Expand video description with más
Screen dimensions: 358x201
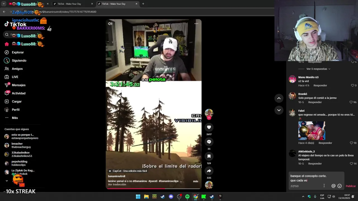196,181
